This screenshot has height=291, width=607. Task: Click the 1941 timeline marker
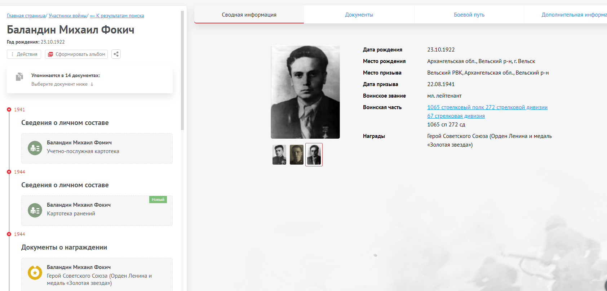pyautogui.click(x=9, y=109)
